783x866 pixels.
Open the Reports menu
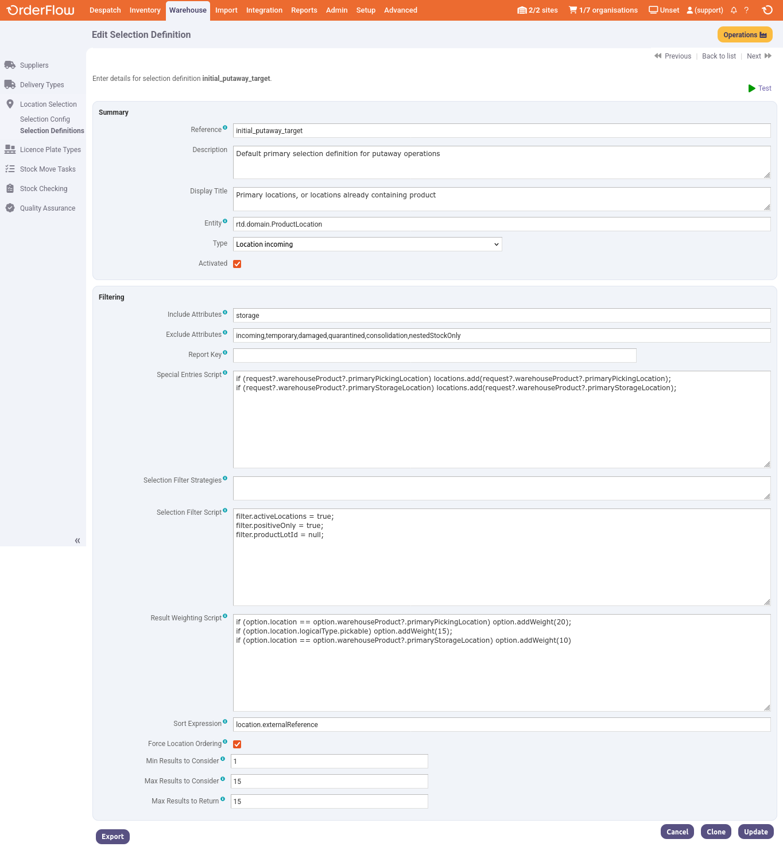coord(304,10)
